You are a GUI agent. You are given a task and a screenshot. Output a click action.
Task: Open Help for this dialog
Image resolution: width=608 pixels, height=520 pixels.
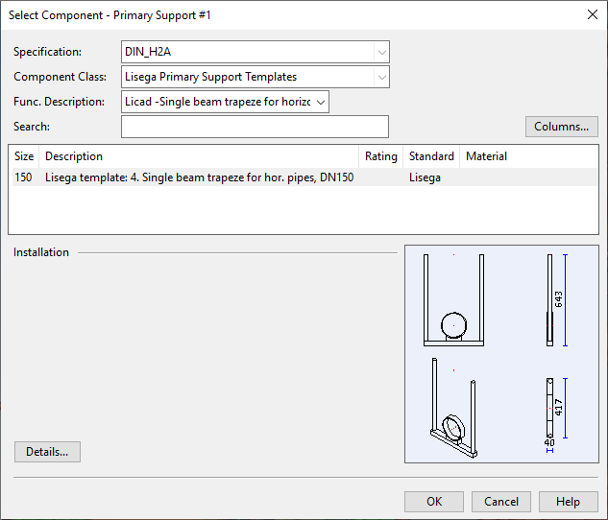click(x=568, y=502)
